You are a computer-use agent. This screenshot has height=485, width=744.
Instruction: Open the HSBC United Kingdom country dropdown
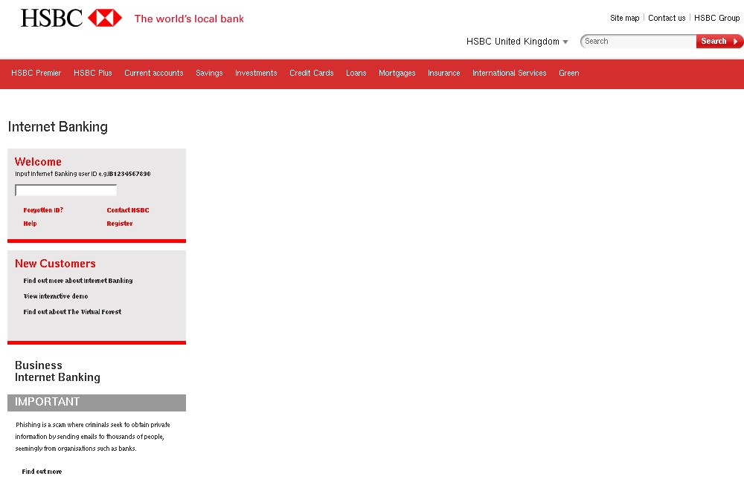point(517,42)
